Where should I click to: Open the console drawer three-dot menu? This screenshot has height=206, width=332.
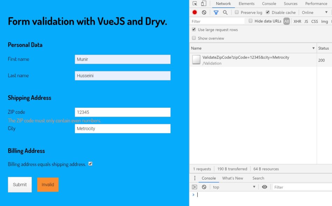point(195,178)
